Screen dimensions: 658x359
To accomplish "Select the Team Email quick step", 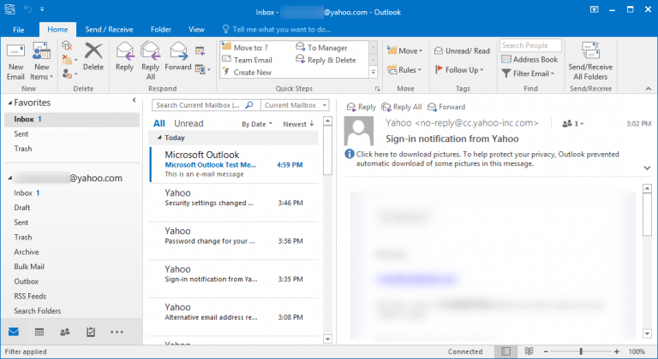I will [247, 60].
